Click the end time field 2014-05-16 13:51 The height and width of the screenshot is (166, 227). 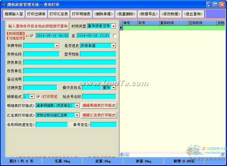coord(93,36)
